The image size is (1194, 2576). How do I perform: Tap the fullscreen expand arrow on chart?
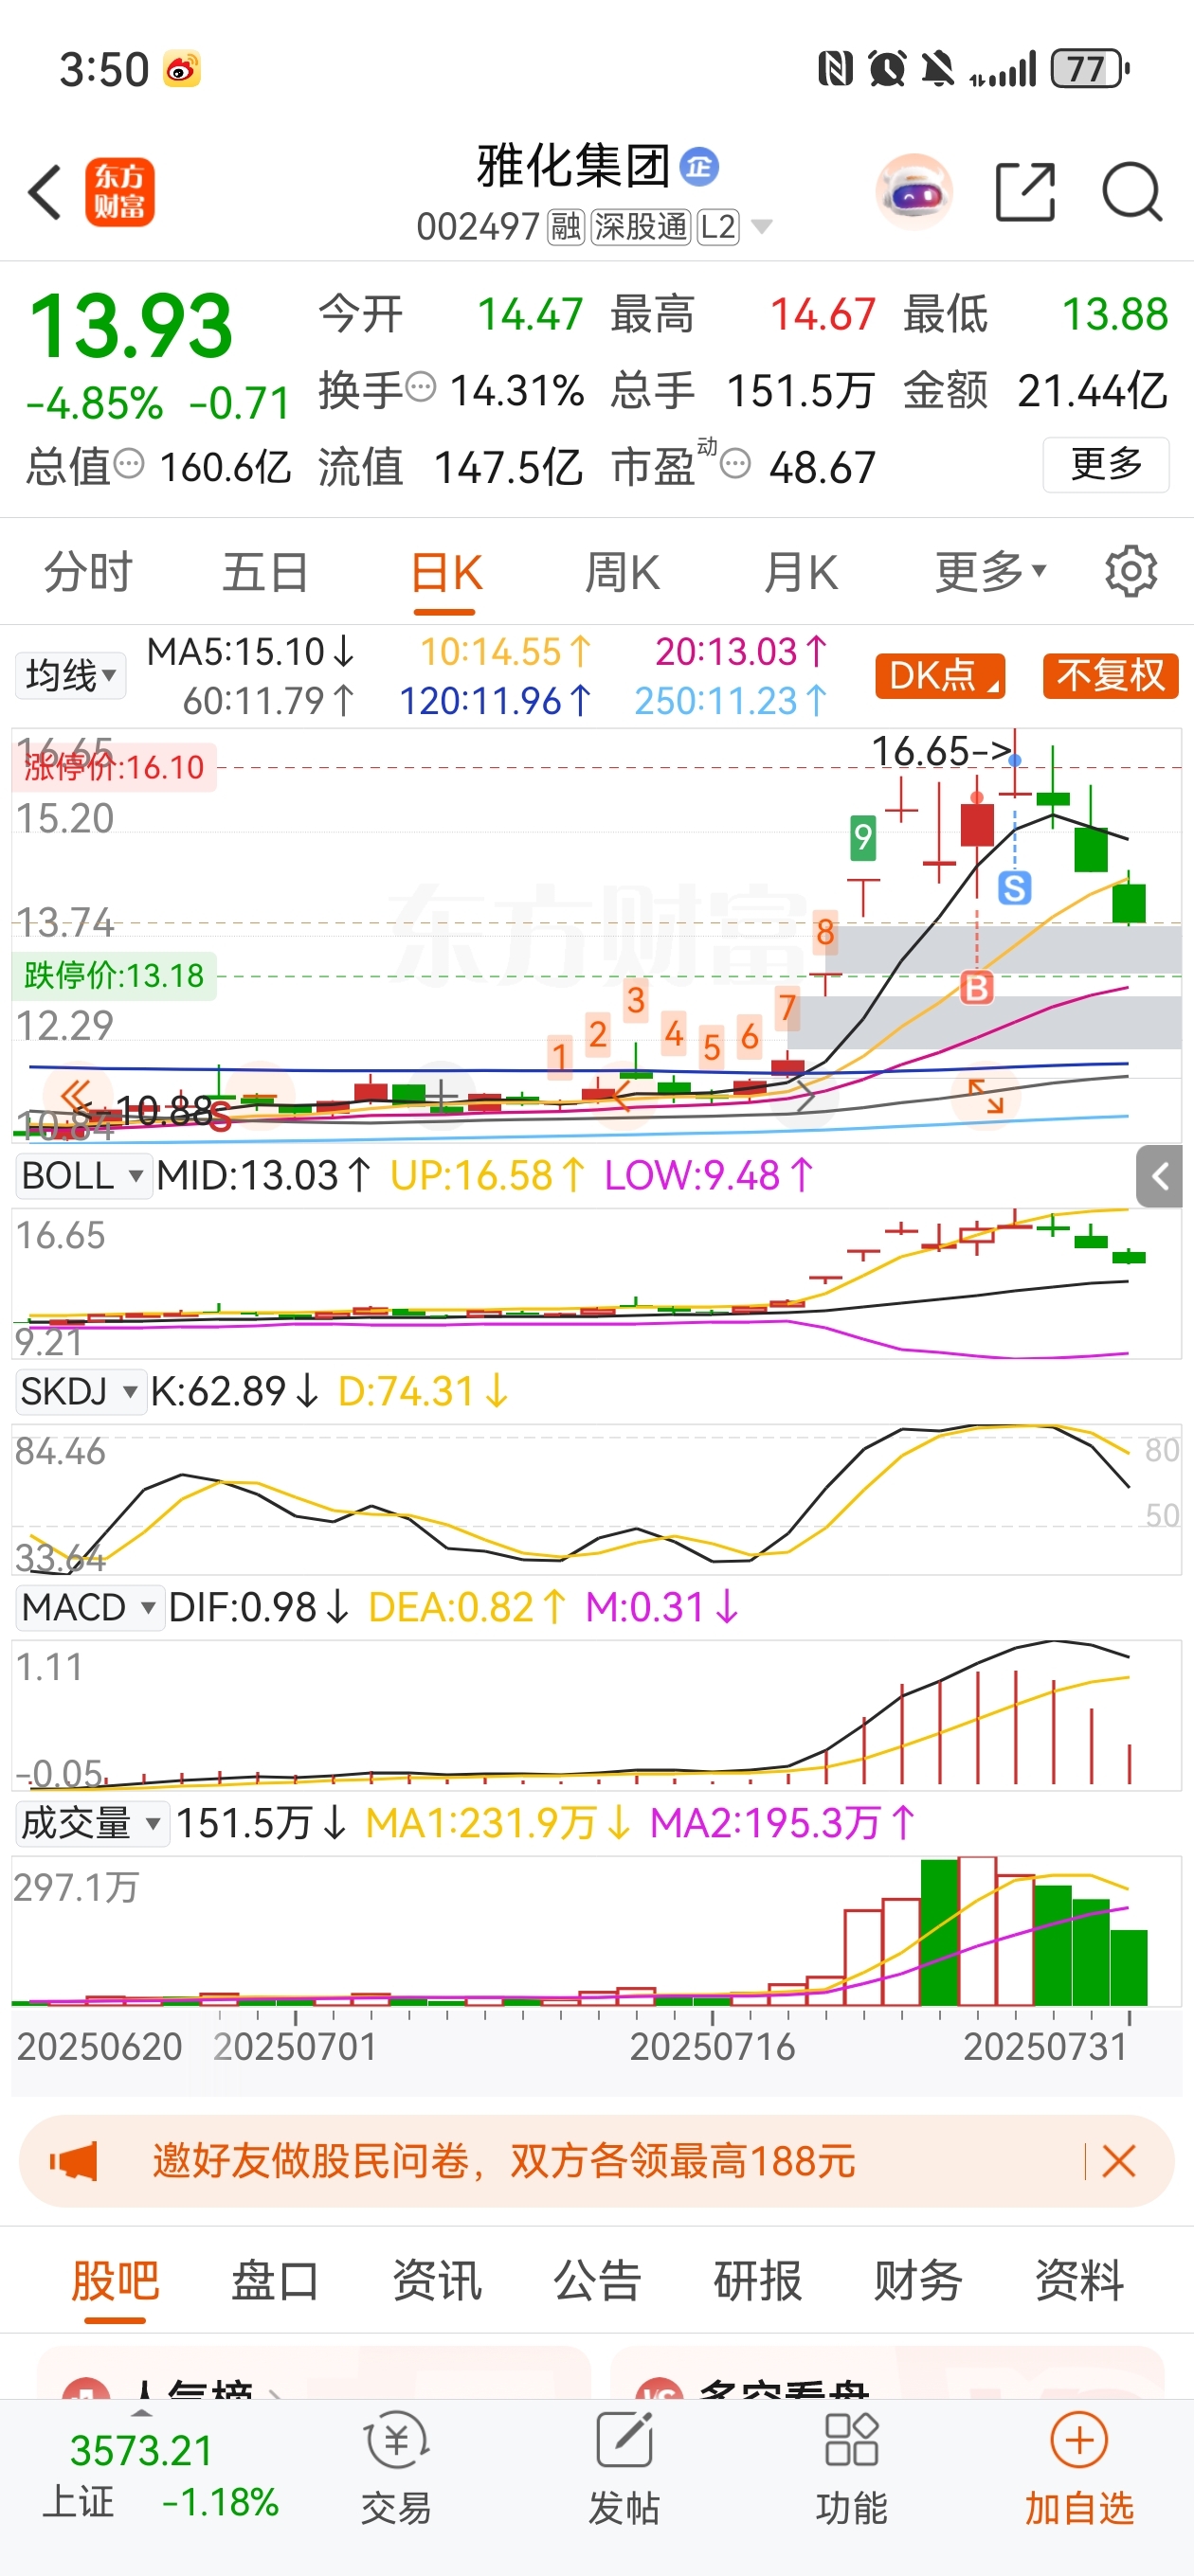click(986, 1096)
